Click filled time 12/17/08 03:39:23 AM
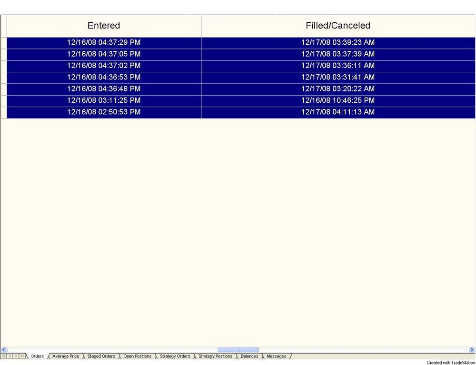 point(338,42)
